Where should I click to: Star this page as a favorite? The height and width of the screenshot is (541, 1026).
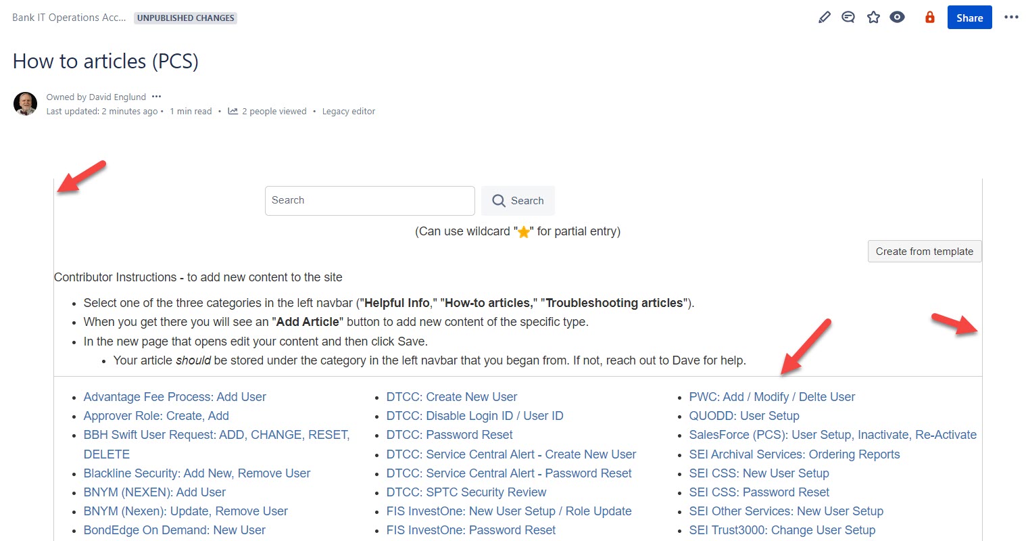(873, 18)
